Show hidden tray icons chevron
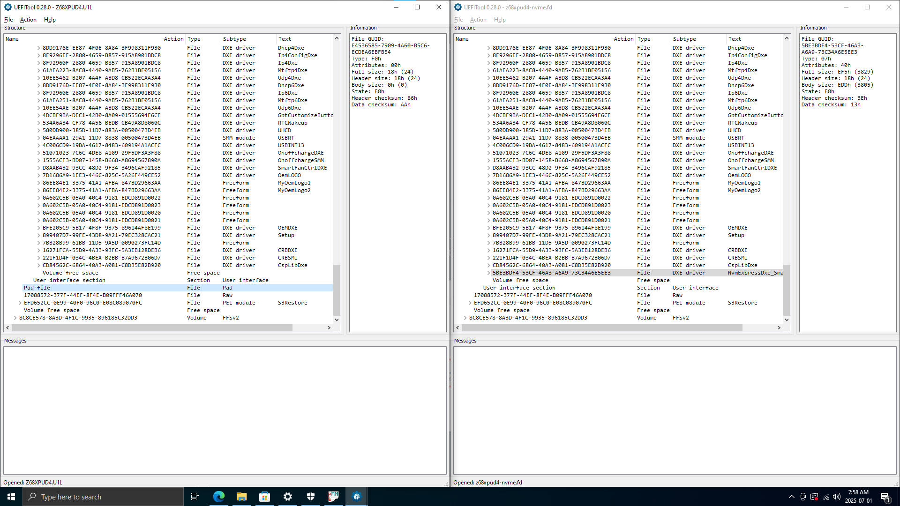900x506 pixels. pyautogui.click(x=792, y=497)
